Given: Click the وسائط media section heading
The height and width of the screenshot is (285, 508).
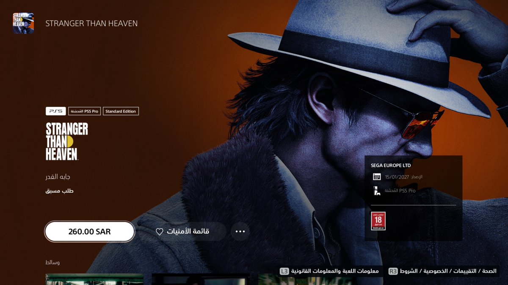Looking at the screenshot, I should (52, 263).
